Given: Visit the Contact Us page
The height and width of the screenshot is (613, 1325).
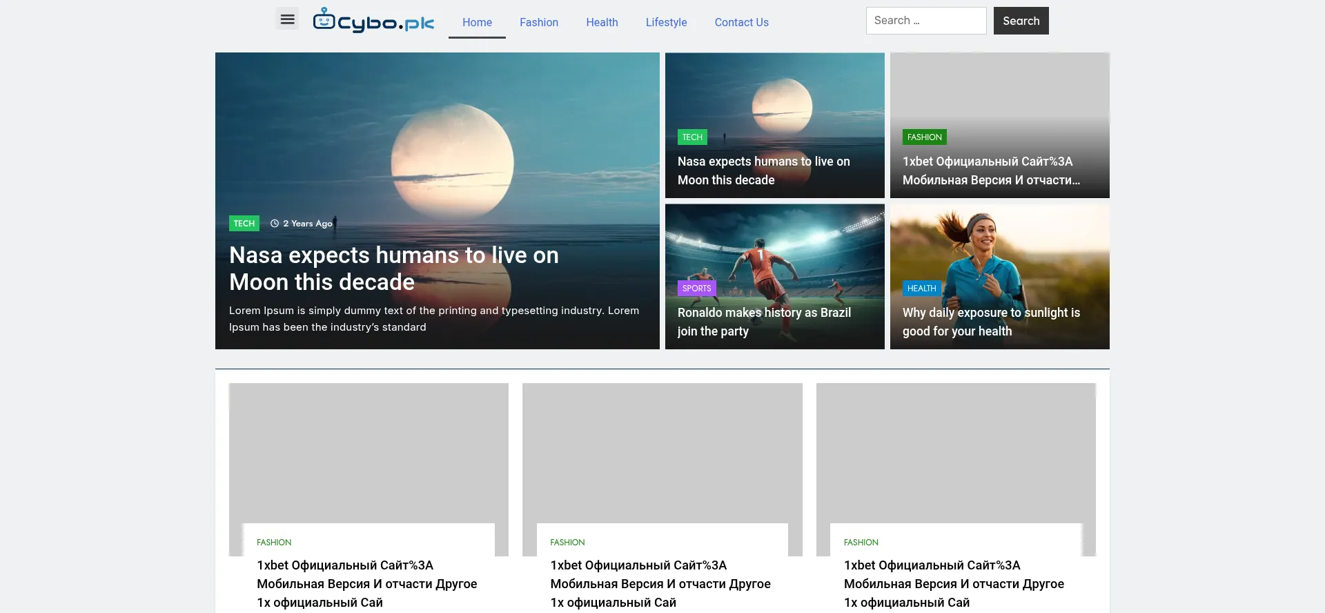Looking at the screenshot, I should coord(741,22).
